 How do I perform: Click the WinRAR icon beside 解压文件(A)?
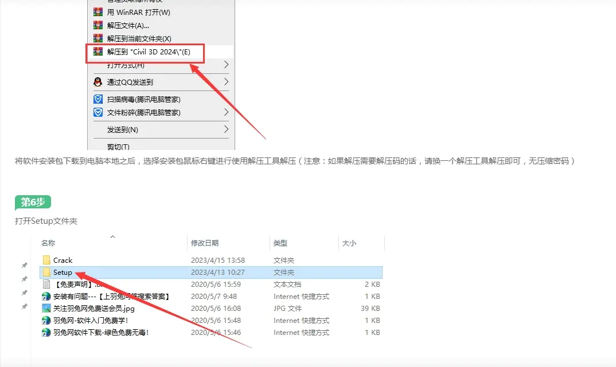pyautogui.click(x=98, y=26)
